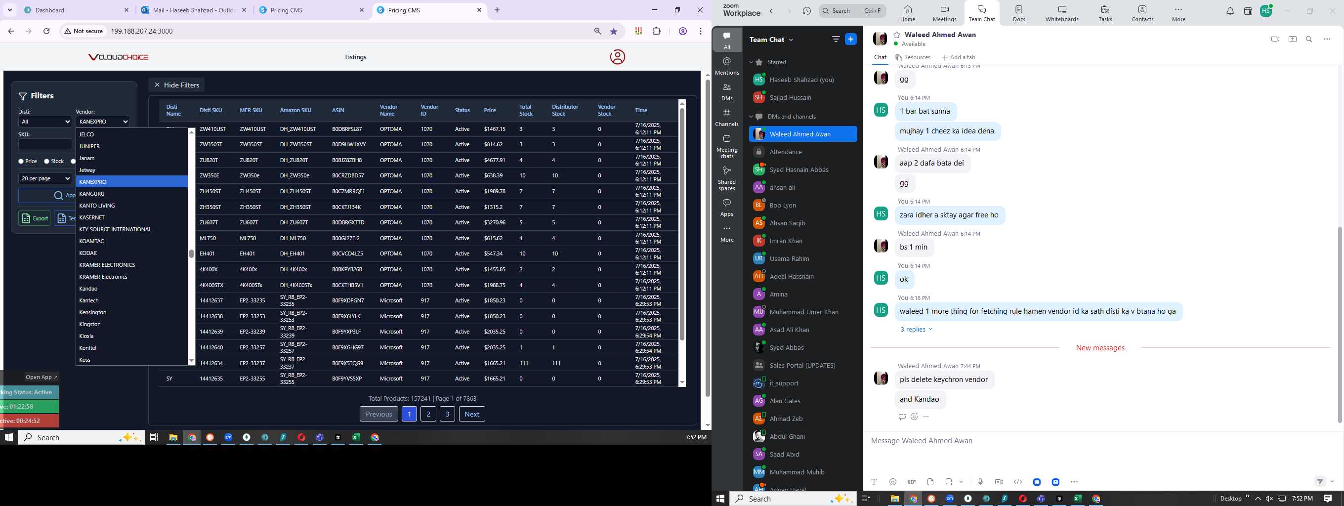Click the Next pagination button
Viewport: 1344px width, 506px height.
pos(472,414)
